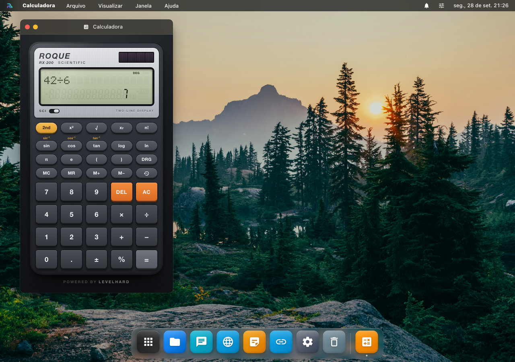Switch angle mode with DRG key

point(146,160)
